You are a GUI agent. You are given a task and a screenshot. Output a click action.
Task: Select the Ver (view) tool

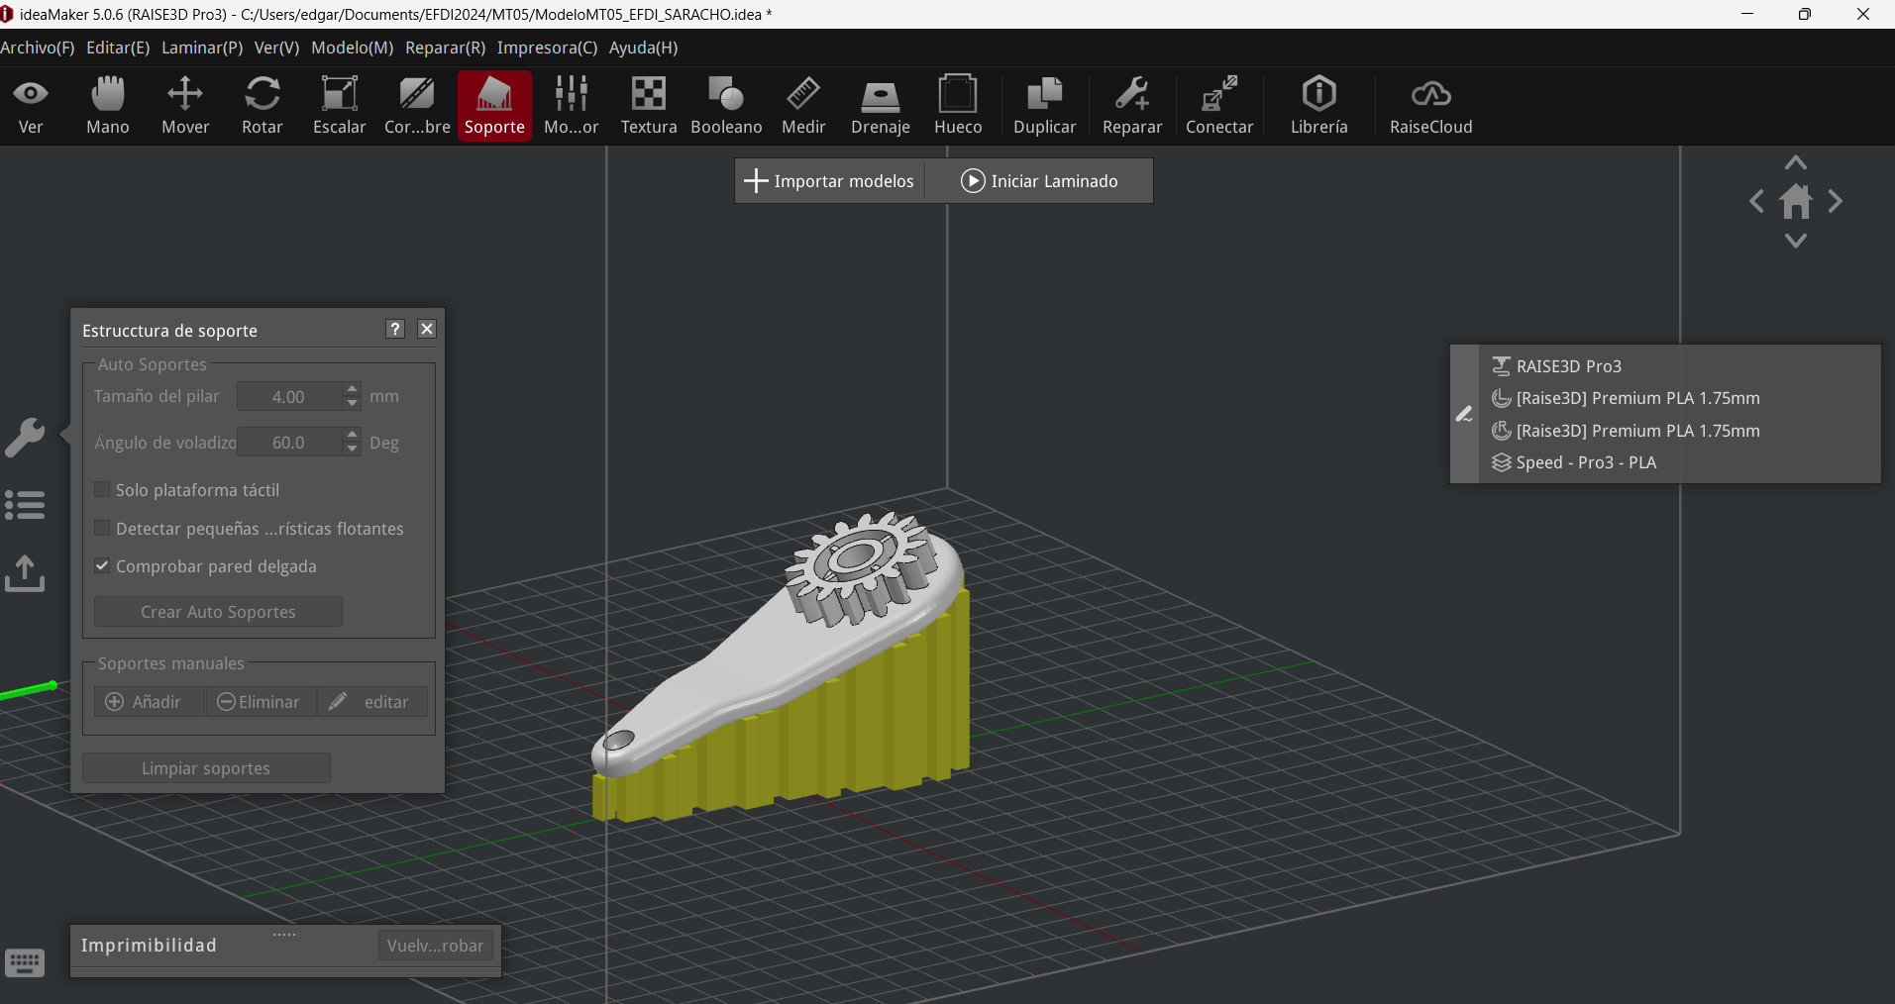tap(31, 106)
